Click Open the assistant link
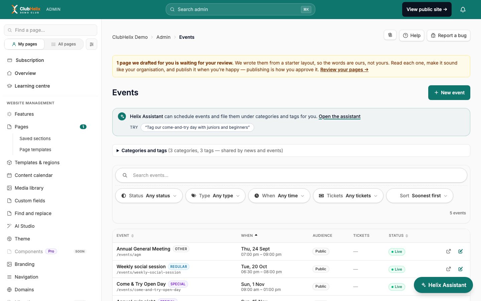 339,116
